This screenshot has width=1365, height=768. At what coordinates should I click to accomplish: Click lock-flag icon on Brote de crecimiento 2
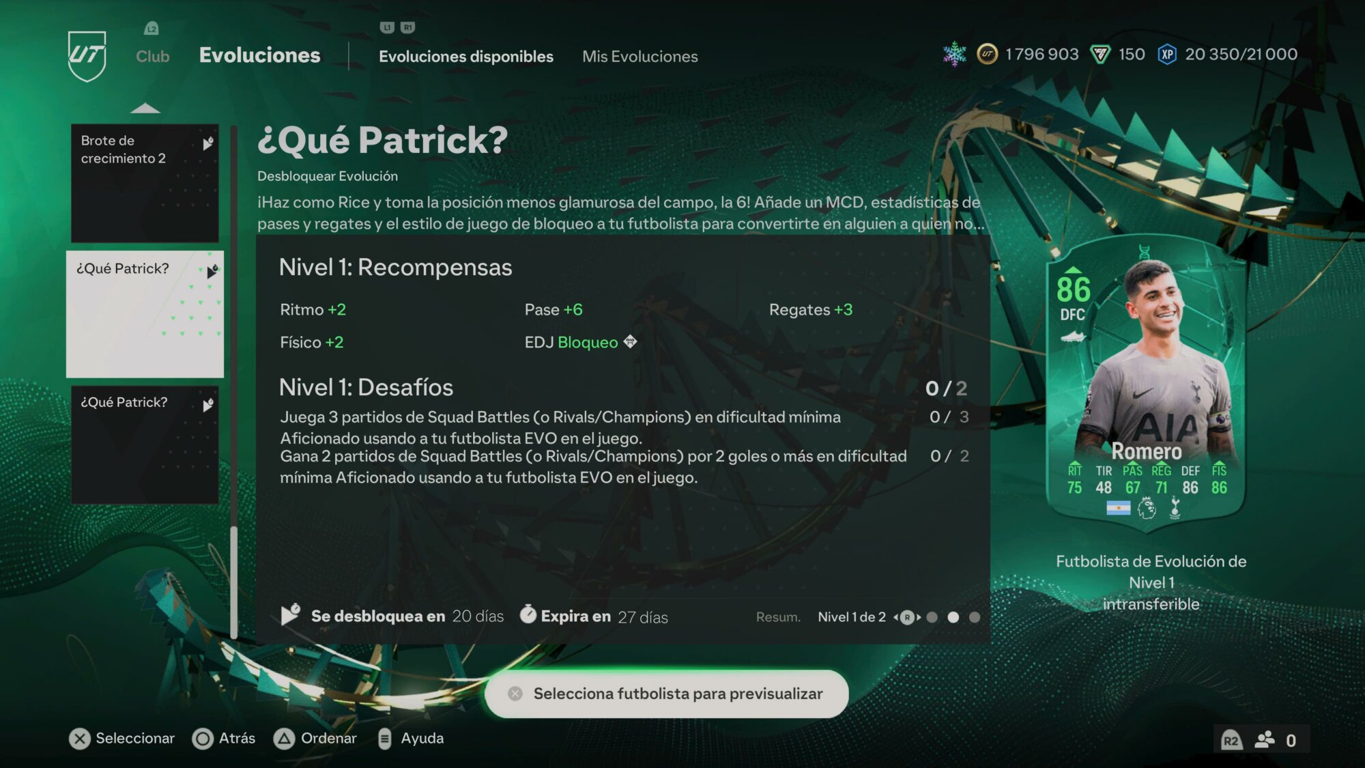click(208, 143)
